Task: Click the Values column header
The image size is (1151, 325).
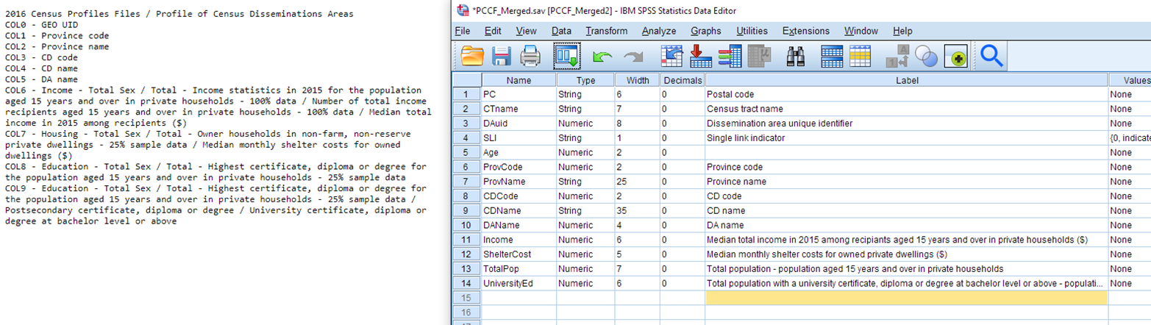Action: pyautogui.click(x=1129, y=80)
